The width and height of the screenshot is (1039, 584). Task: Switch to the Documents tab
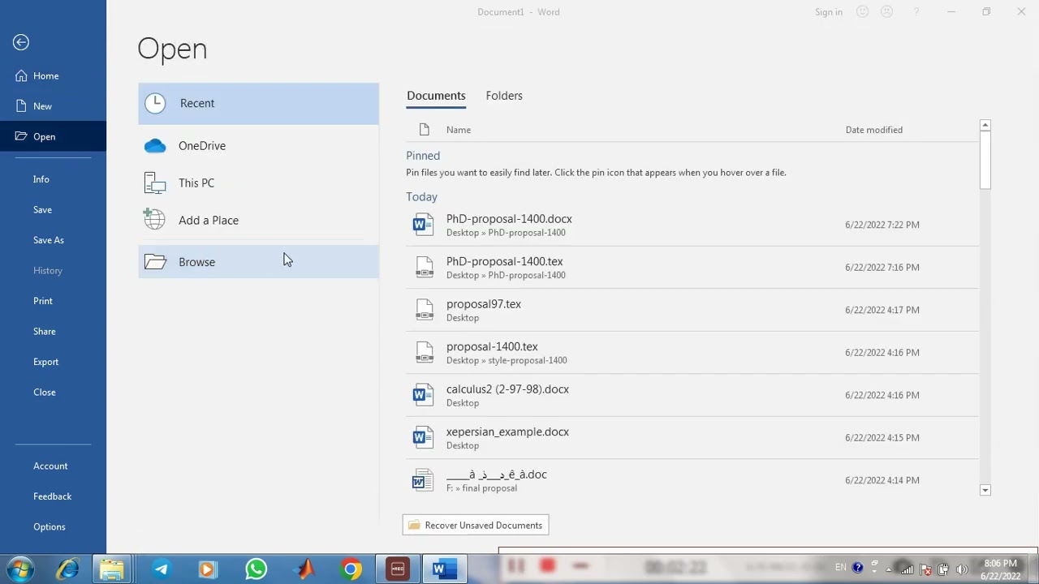[436, 96]
